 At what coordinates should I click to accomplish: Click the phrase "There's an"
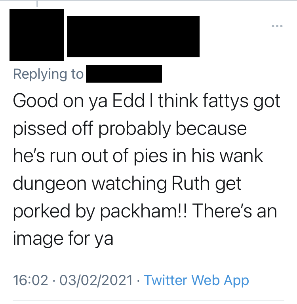click(x=234, y=211)
